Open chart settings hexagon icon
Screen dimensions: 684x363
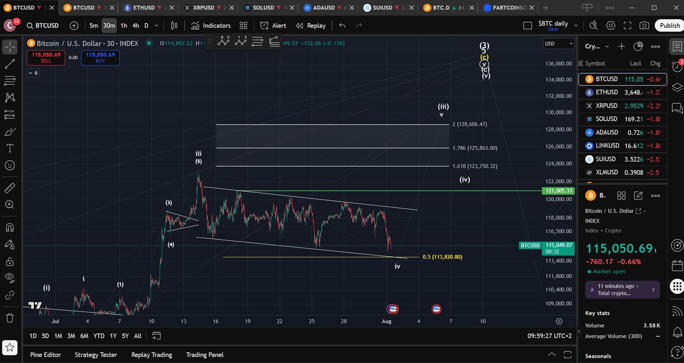611,26
